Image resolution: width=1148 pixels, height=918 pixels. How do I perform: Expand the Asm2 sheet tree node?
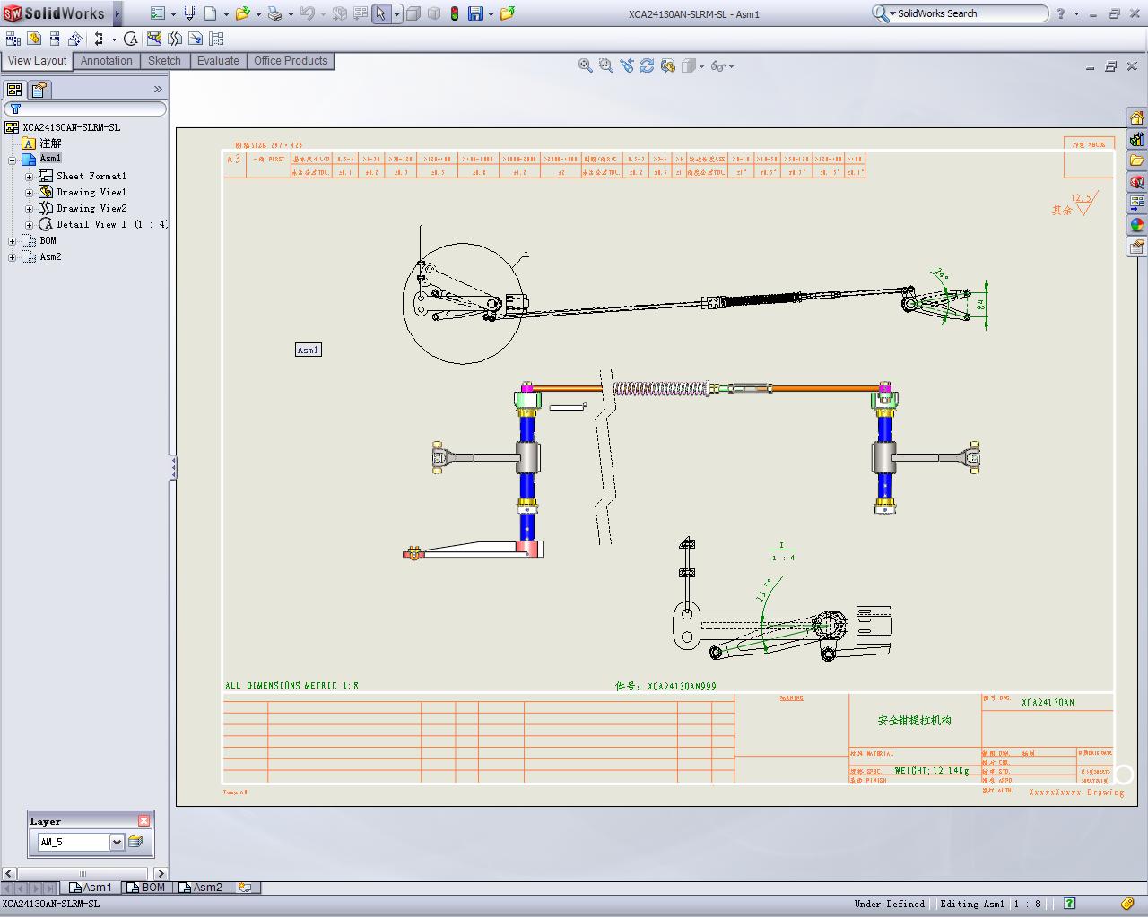[12, 257]
